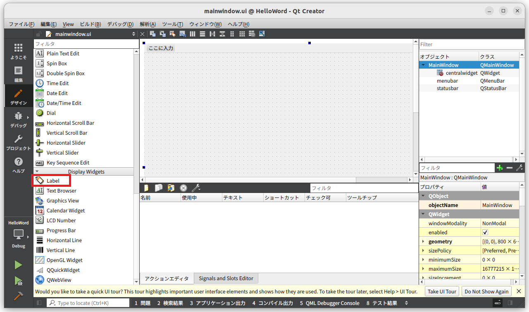Collapse MainWindow in the object inspector
Screen dimensions: 529x312
pos(423,65)
